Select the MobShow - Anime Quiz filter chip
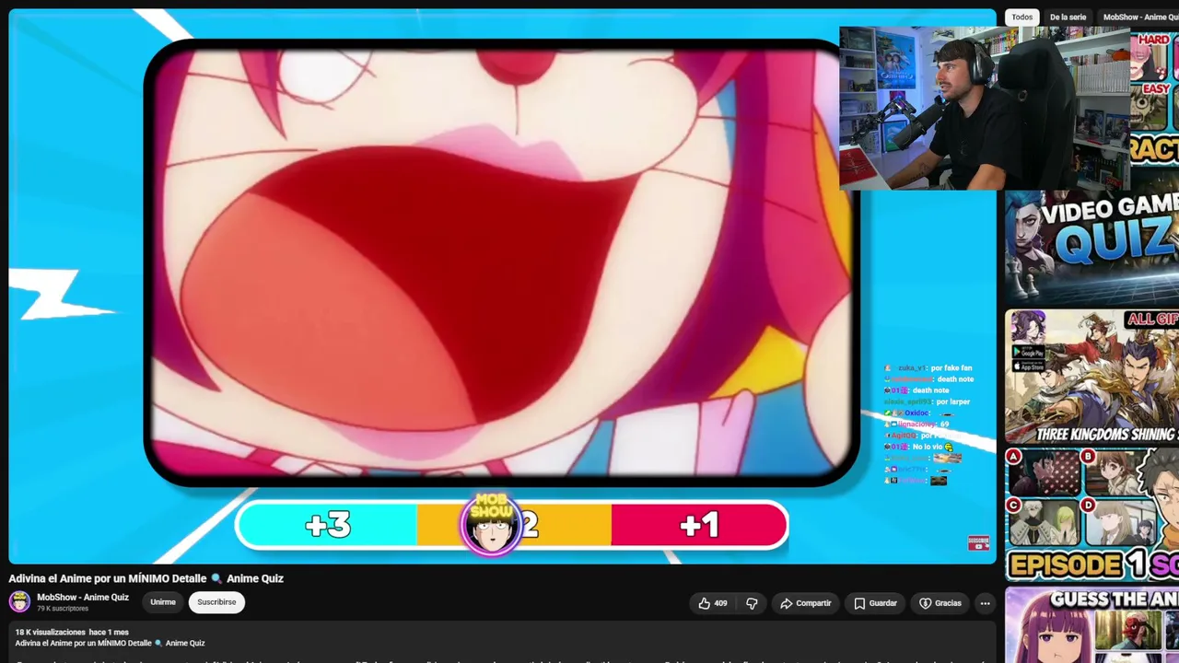1179x663 pixels. click(1139, 17)
